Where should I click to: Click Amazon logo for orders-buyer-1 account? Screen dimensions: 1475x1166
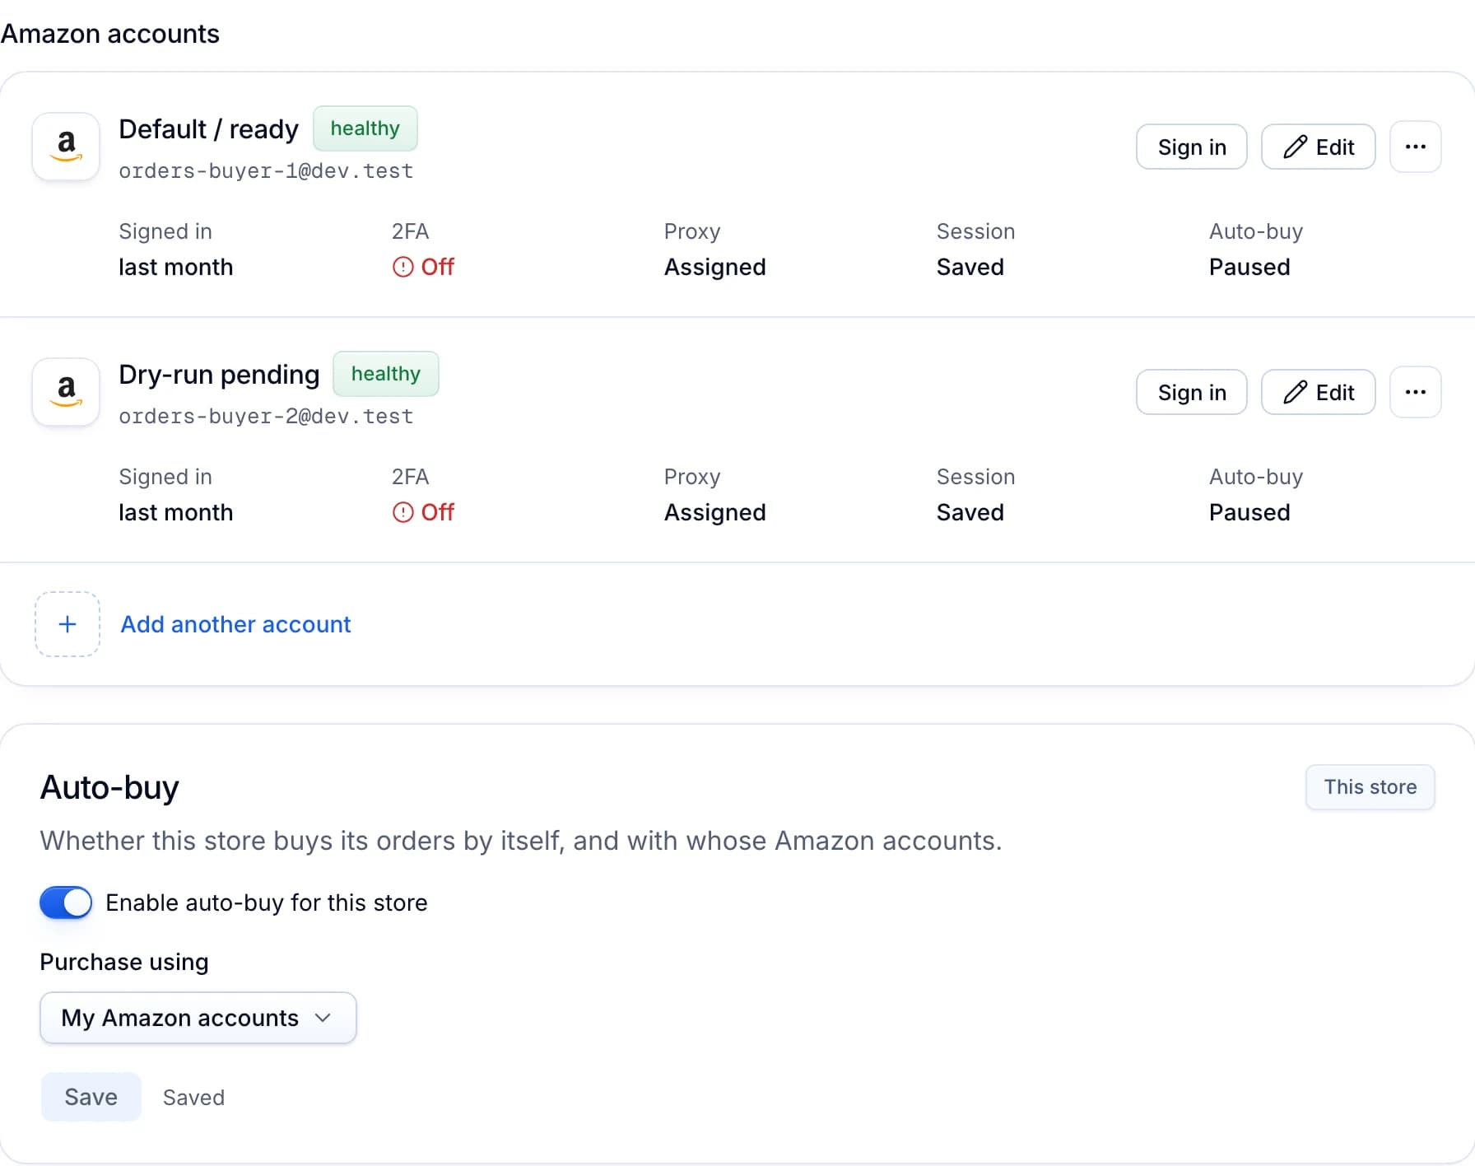click(66, 147)
